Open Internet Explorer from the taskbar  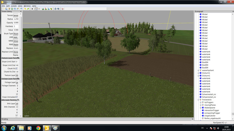point(13,128)
